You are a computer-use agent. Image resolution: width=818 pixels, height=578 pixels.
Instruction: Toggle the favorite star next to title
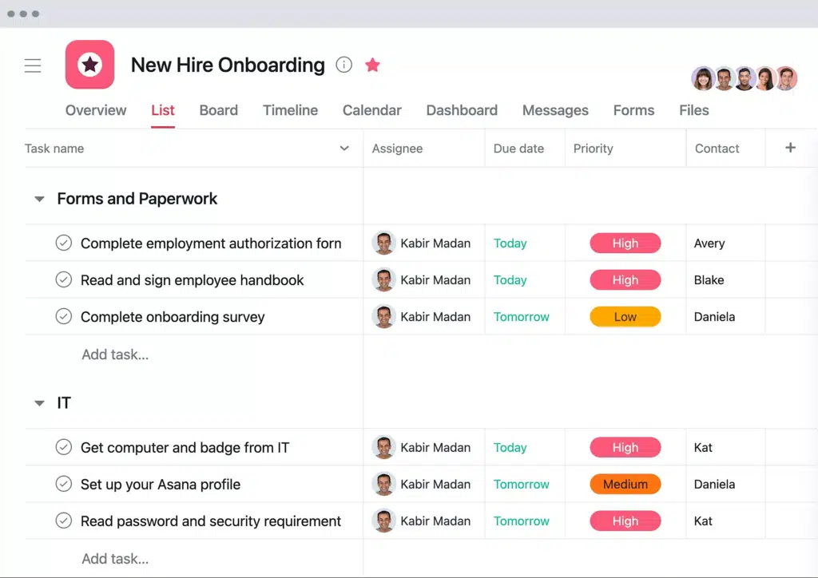pos(372,65)
